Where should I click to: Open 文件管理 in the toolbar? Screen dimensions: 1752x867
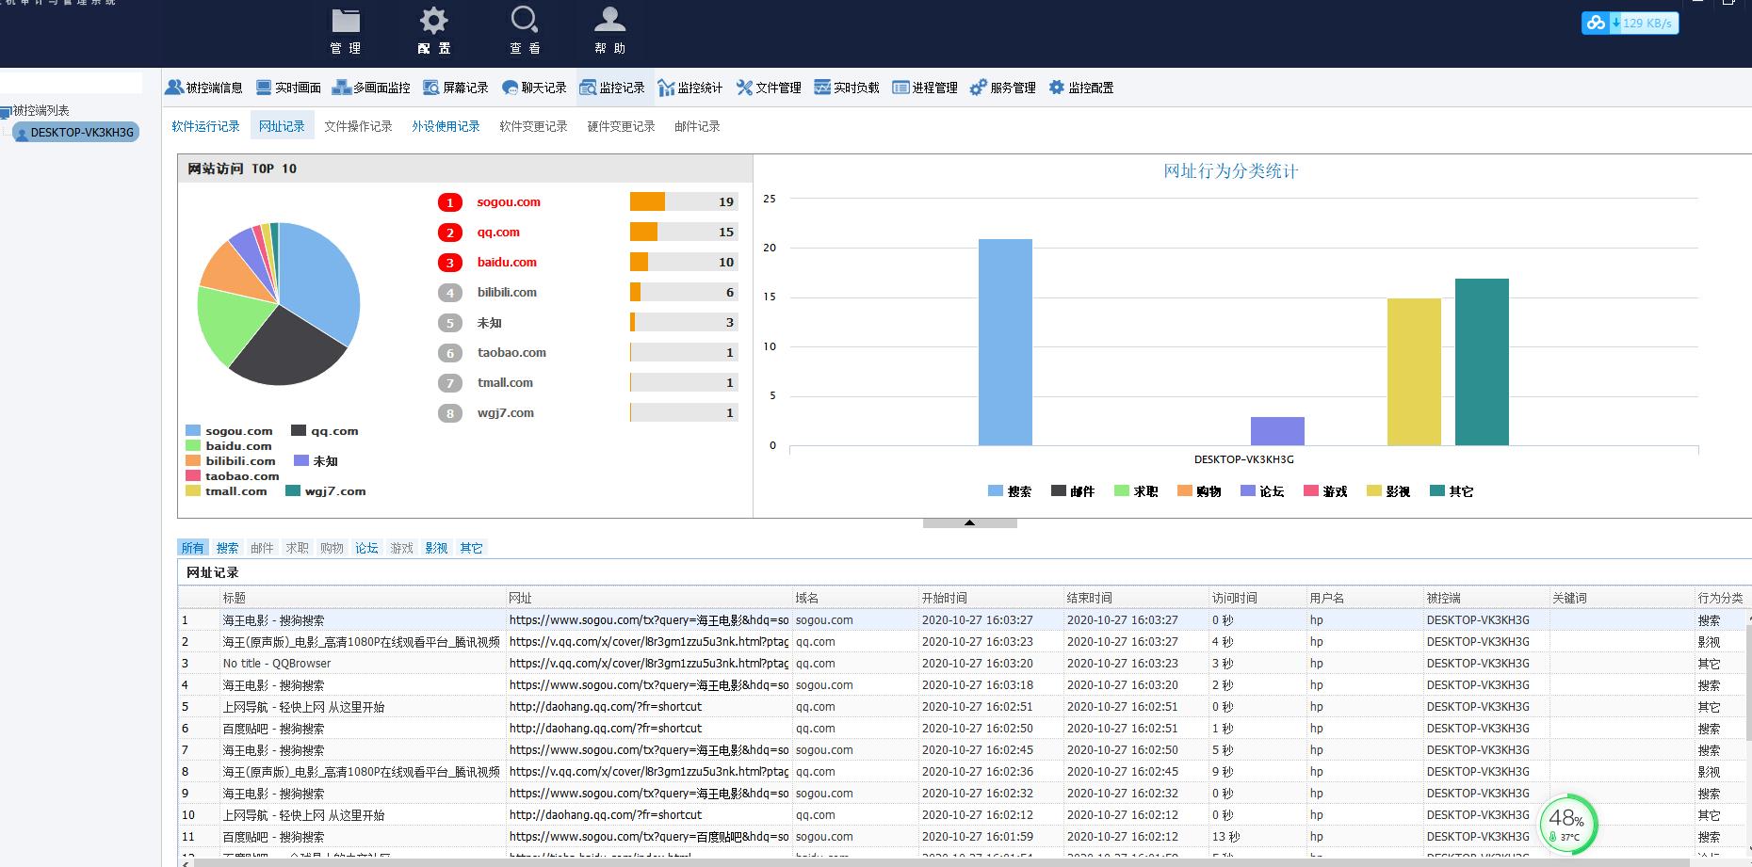point(769,88)
